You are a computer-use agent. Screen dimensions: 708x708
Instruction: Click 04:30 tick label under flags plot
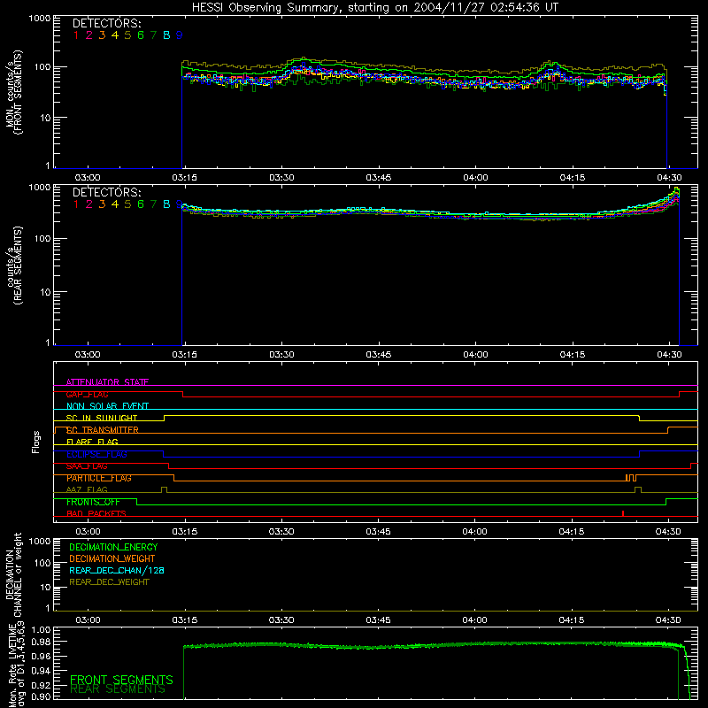click(x=668, y=532)
